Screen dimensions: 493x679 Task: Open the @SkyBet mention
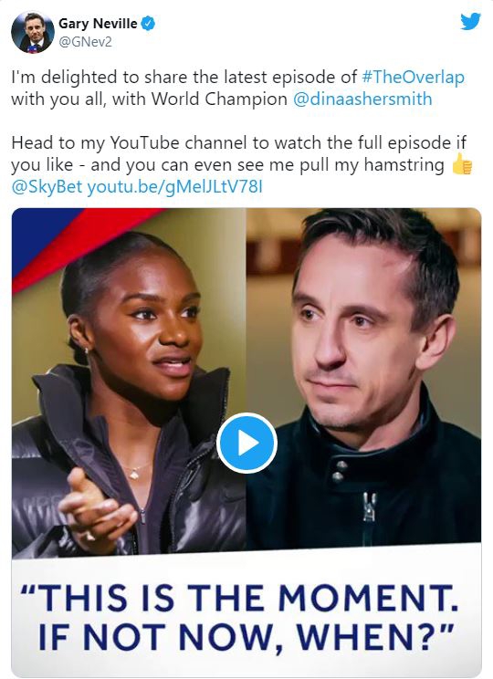[47, 187]
